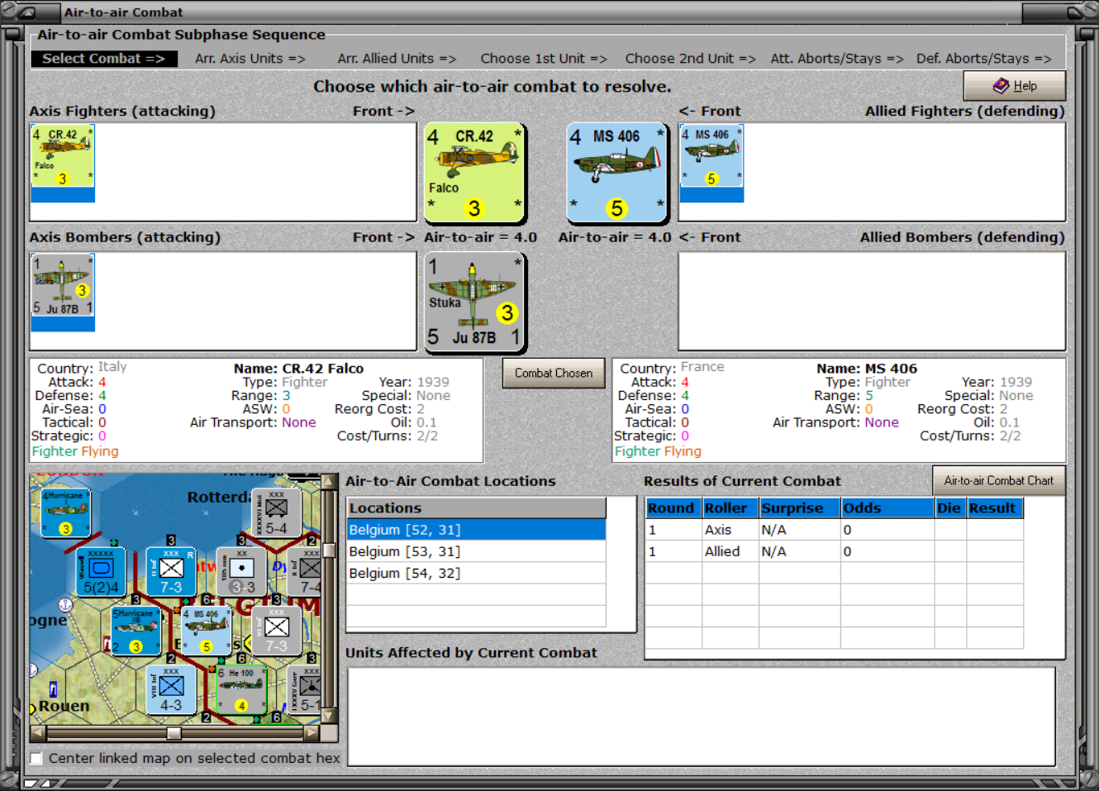Click the Units Affected by Current Combat box

pos(702,717)
